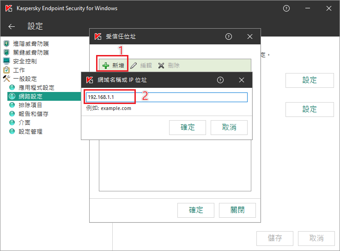Open help in main Kaspersky title bar
This screenshot has width=340, height=251.
click(x=286, y=8)
